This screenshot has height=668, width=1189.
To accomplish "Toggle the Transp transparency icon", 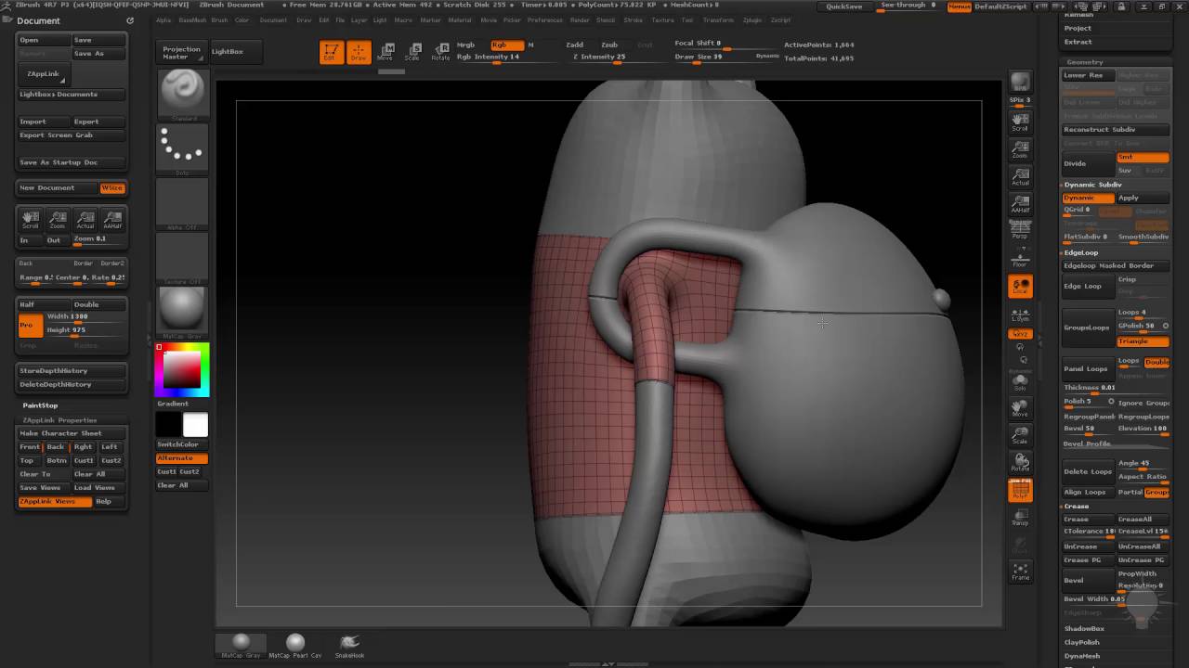I will tap(1020, 519).
